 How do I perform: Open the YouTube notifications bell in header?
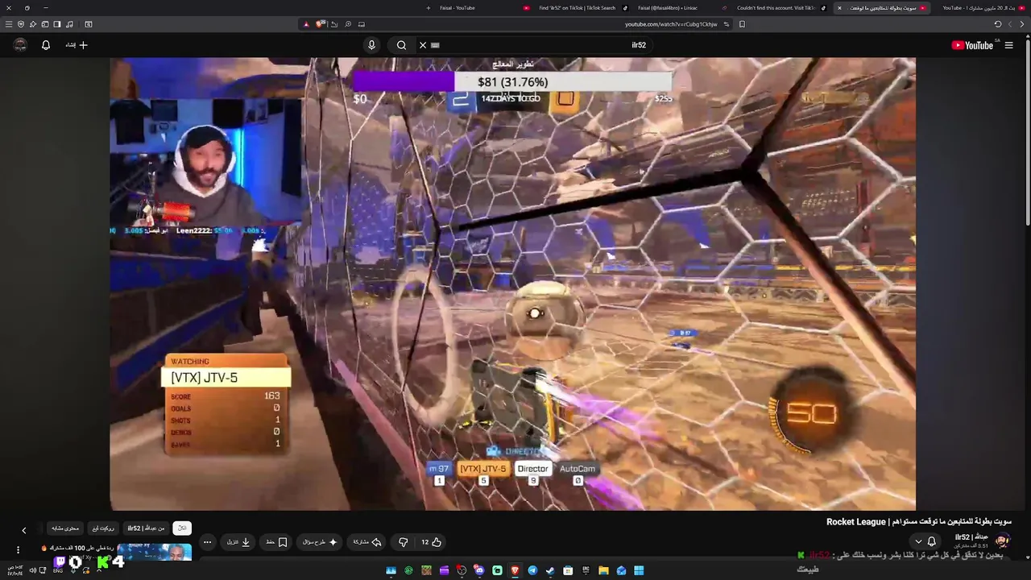point(46,45)
